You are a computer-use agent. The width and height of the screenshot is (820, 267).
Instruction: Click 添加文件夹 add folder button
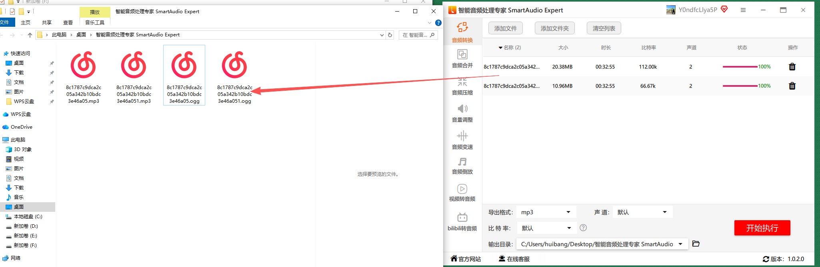(x=555, y=28)
